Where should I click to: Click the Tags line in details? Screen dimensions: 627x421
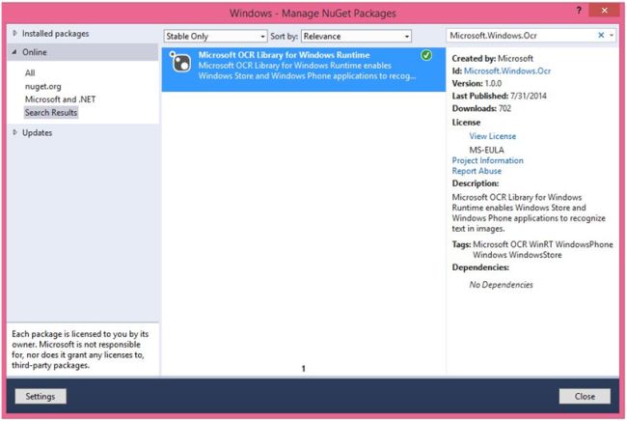(532, 249)
